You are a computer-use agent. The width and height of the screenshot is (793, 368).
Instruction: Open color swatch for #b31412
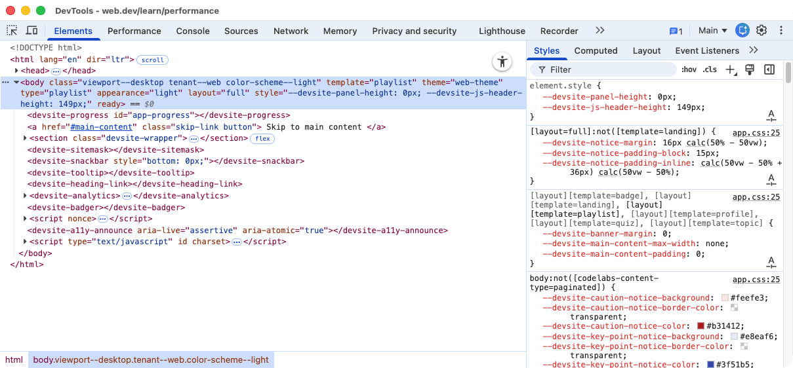(701, 326)
